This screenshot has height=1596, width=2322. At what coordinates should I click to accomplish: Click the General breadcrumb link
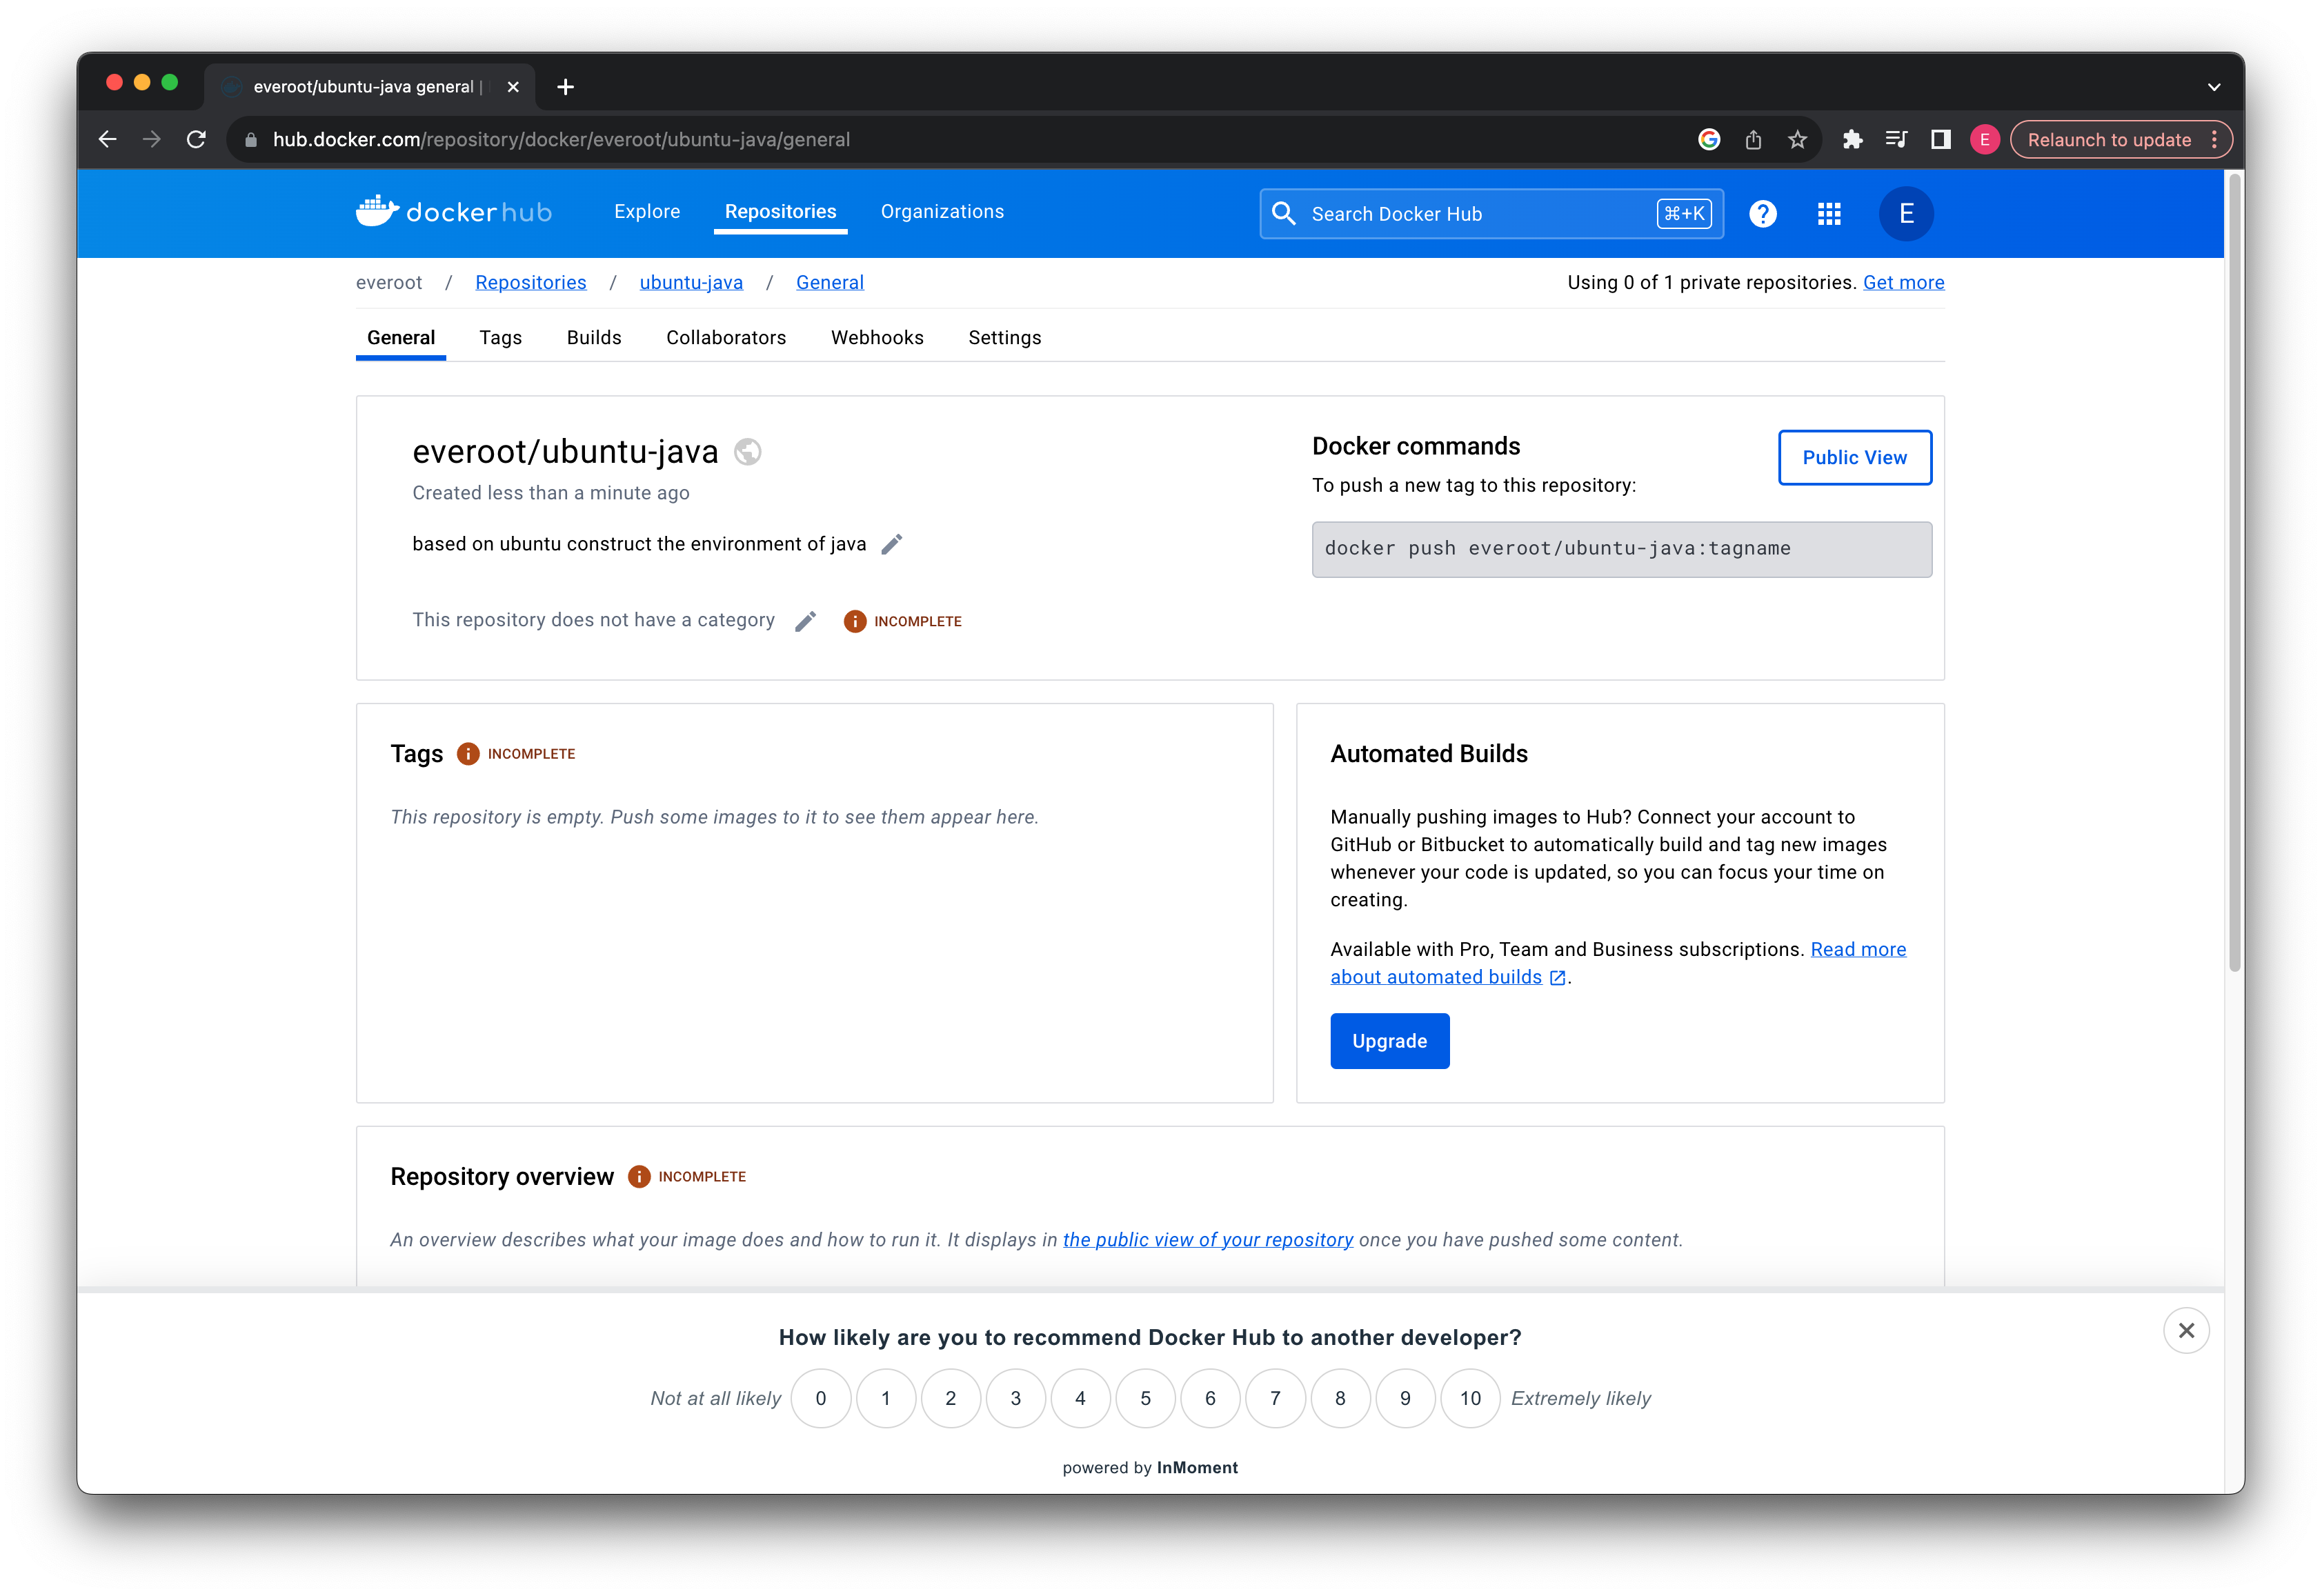pos(830,283)
